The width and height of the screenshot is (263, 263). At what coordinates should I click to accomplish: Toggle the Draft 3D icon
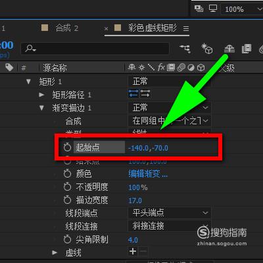coord(207,48)
